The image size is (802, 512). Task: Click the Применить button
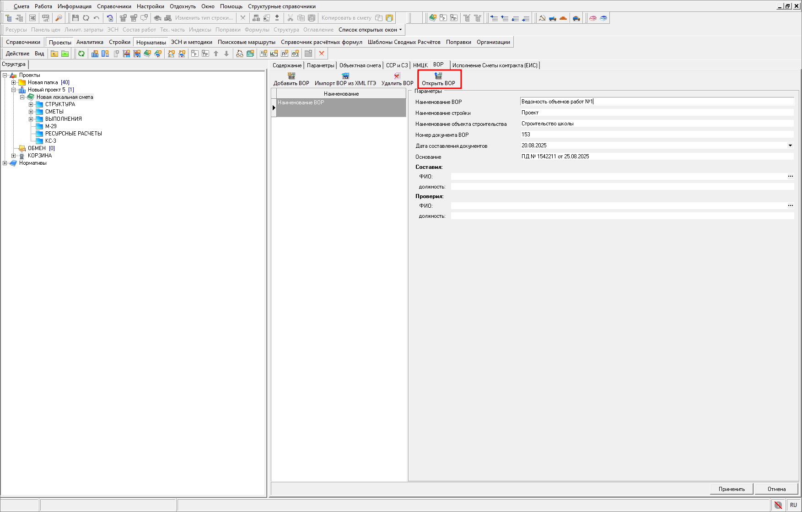coord(731,489)
